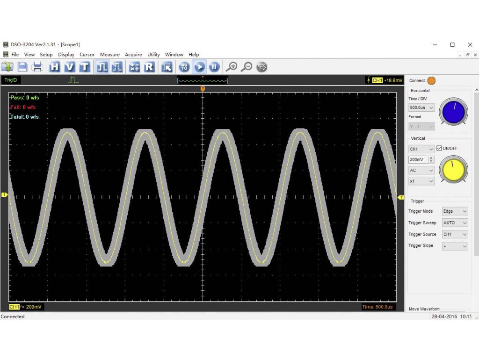
Task: Click the Save floppy disk icon
Action: (x=22, y=67)
